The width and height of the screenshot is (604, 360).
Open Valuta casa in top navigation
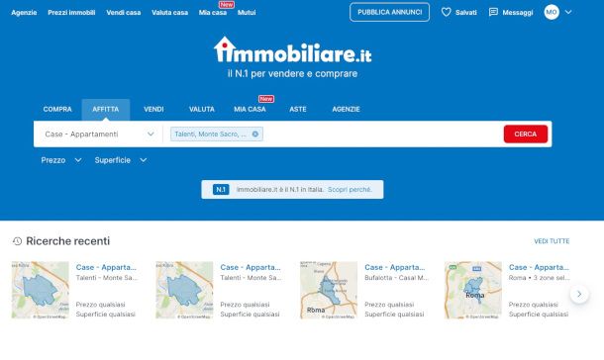pyautogui.click(x=170, y=12)
